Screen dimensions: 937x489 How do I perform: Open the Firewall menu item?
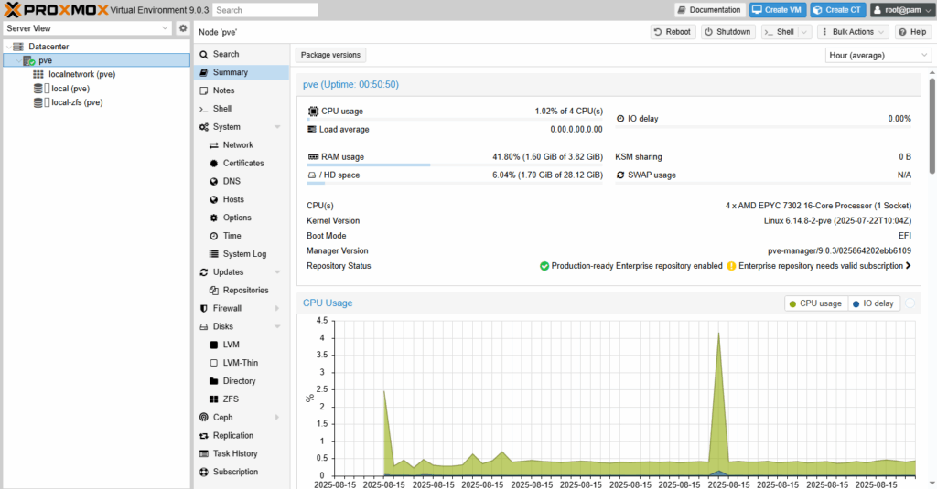(242, 308)
